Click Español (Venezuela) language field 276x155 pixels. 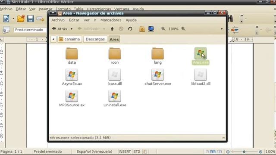(x=94, y=152)
